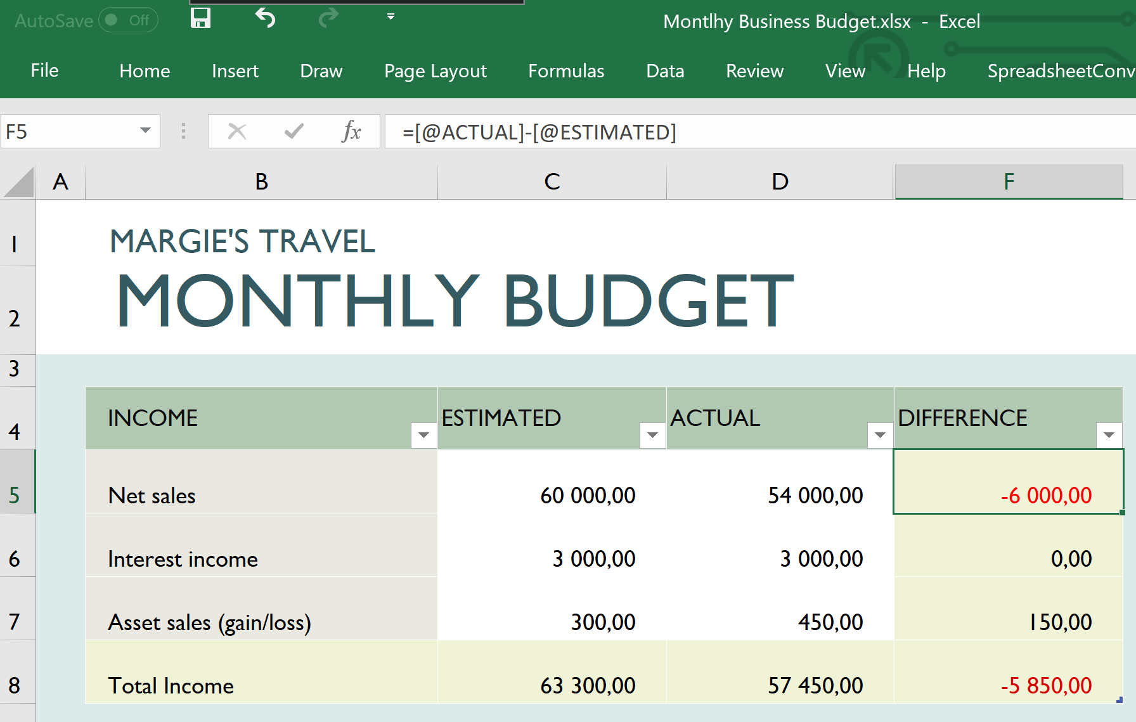Click the table resize handle at bottom corner

1120,700
